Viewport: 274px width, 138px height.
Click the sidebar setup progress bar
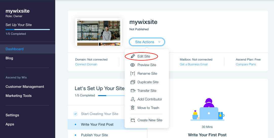click(28, 30)
